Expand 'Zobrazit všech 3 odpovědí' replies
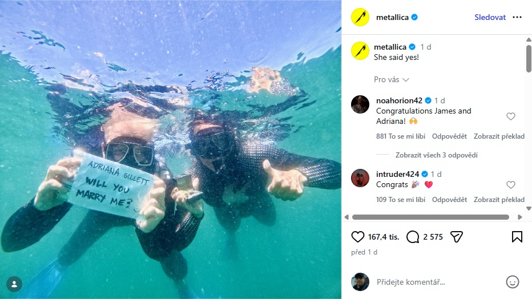Viewport: 532px width, 299px height. coord(436,155)
